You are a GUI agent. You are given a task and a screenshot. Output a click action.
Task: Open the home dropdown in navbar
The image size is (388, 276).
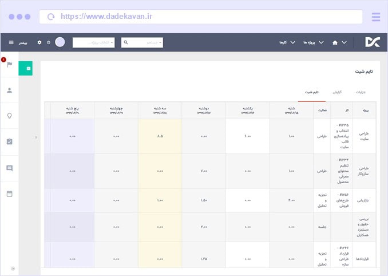[339, 42]
